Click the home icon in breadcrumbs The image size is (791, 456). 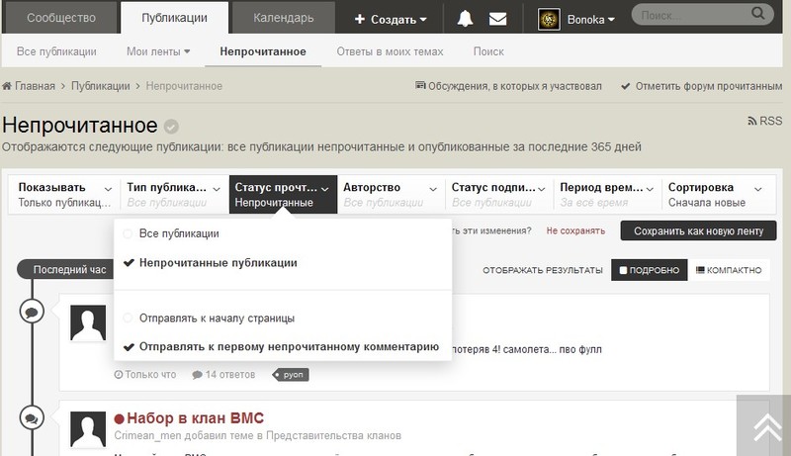[x=7, y=86]
